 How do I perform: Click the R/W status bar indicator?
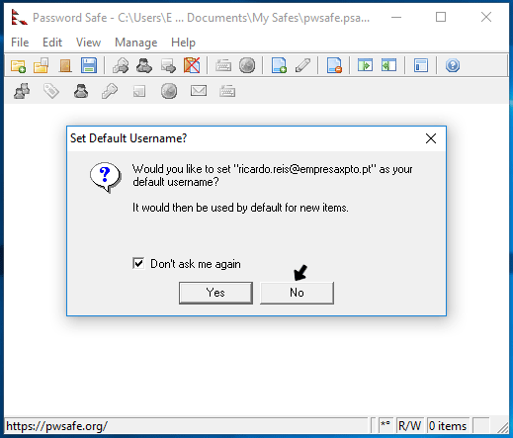409,426
